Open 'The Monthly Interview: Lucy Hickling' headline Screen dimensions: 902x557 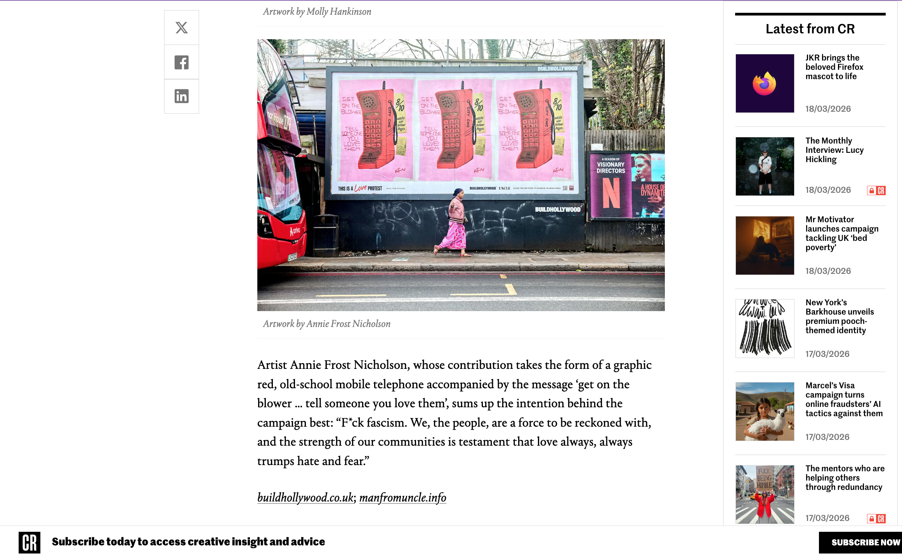tap(834, 150)
